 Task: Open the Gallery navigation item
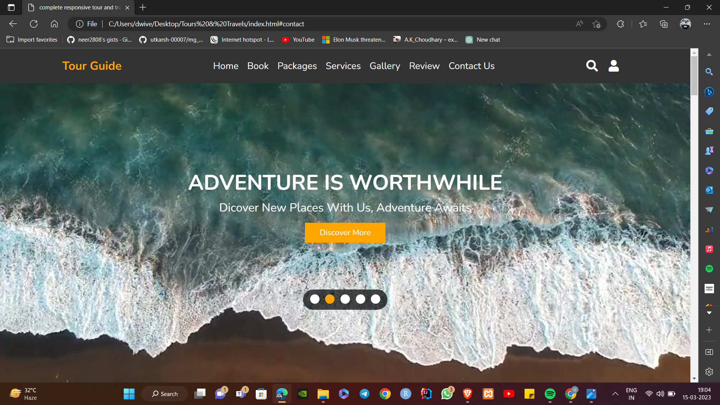tap(385, 66)
